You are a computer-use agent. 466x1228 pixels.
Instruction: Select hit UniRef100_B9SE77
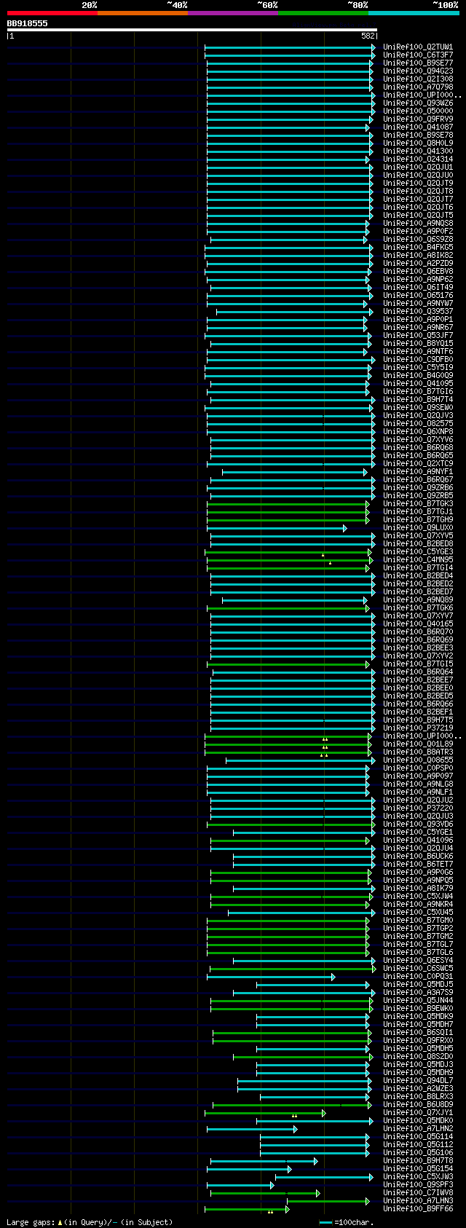418,63
